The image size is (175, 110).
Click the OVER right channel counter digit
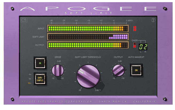point(145,47)
